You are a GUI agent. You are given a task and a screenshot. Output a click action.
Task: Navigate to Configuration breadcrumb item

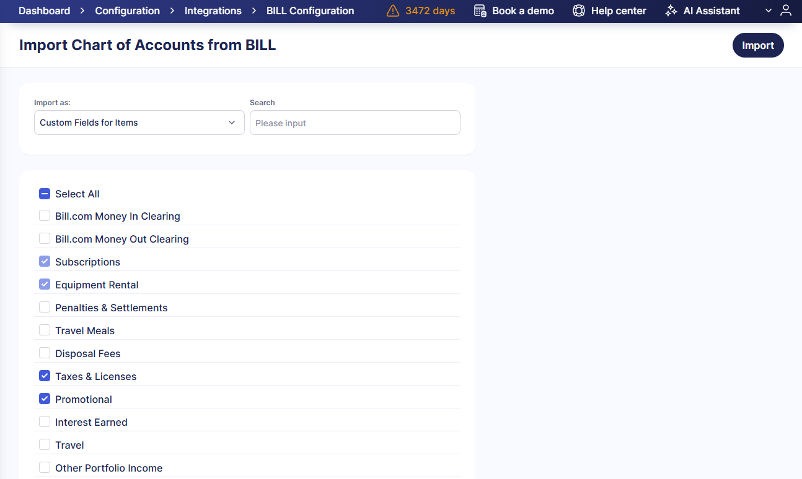tap(127, 11)
